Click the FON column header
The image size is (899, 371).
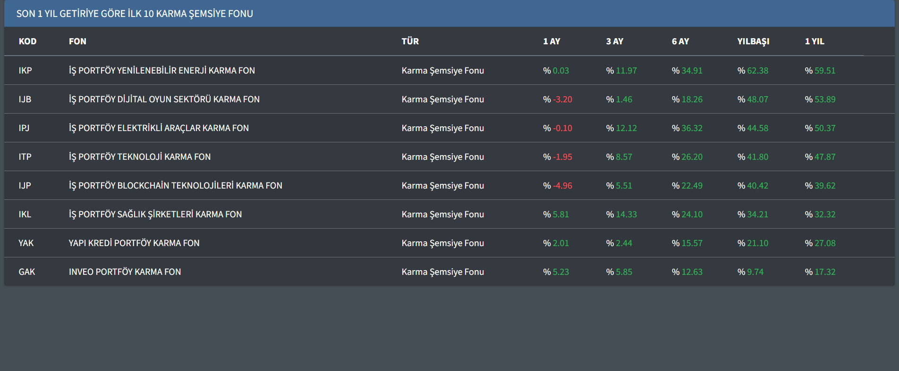tap(77, 41)
